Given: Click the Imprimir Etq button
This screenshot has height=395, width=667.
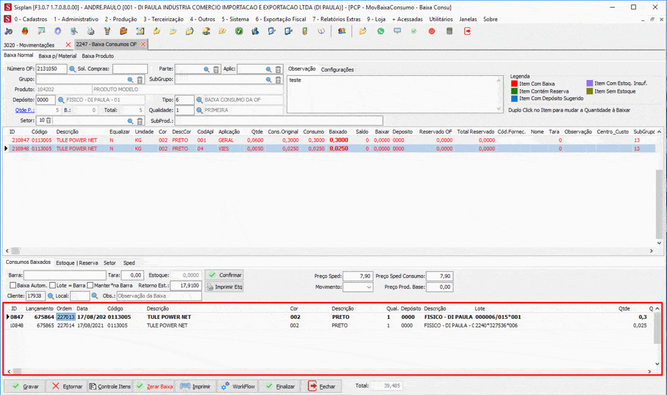Looking at the screenshot, I should pos(224,287).
